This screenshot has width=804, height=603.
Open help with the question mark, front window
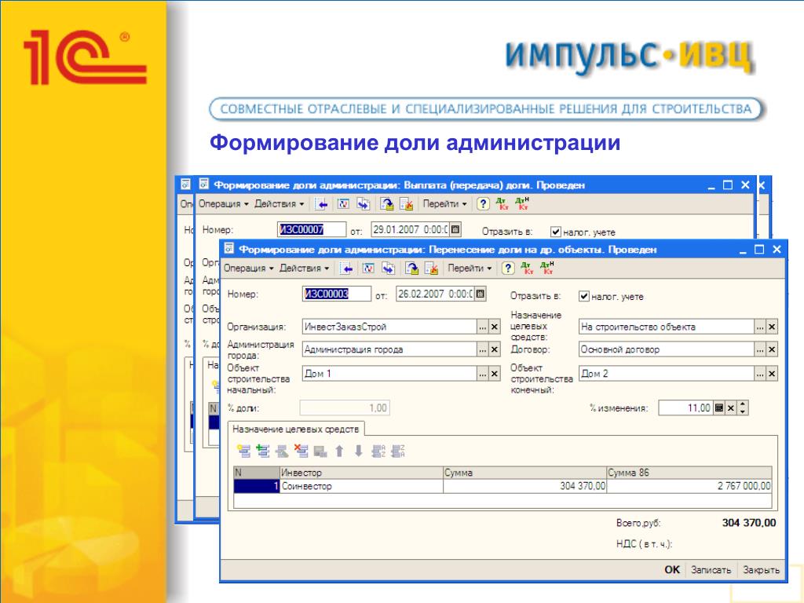coord(508,269)
